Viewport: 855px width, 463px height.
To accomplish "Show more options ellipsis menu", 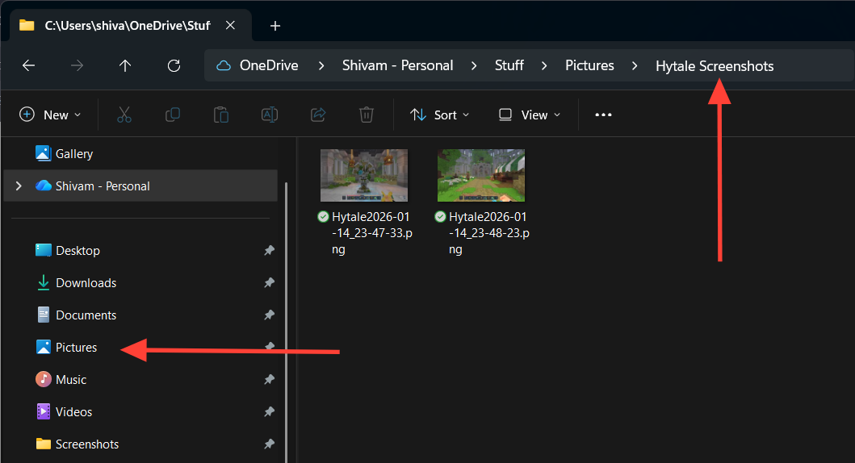I will pos(603,115).
